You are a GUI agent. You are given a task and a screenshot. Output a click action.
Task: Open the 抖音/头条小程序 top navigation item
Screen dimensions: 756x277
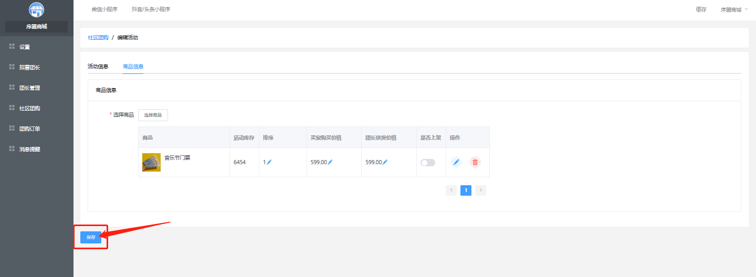[151, 9]
